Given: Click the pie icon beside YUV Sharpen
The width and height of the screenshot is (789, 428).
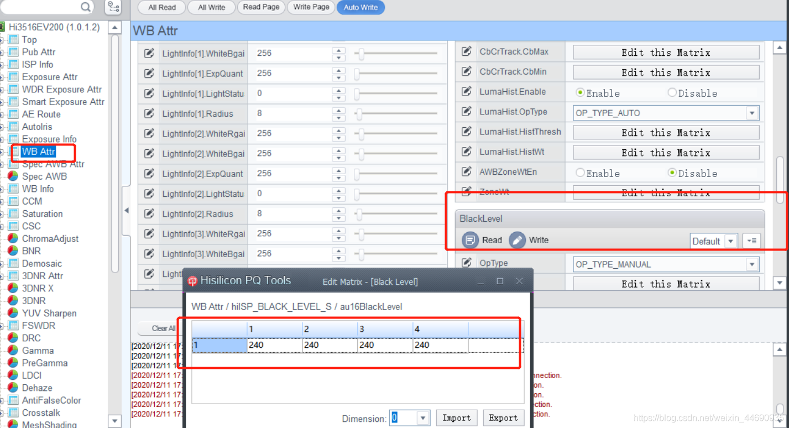Looking at the screenshot, I should point(13,314).
